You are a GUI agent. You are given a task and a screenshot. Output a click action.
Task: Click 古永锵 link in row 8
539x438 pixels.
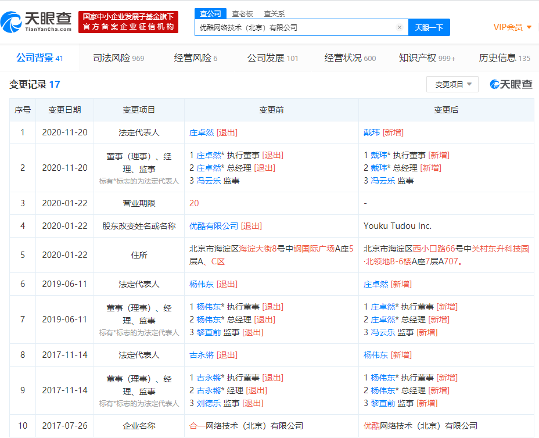coord(202,355)
